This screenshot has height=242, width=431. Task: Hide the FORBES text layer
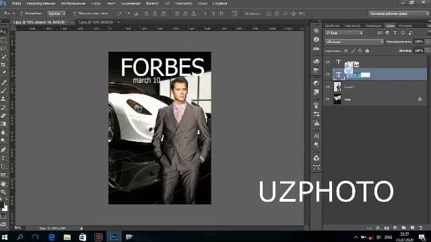[328, 62]
